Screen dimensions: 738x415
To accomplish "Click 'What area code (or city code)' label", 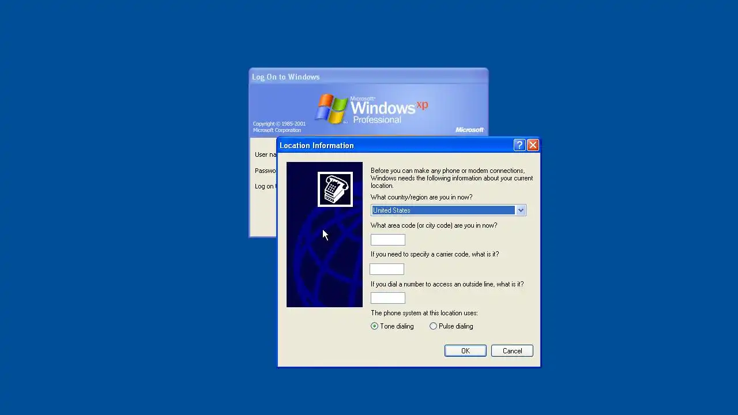I will point(434,225).
